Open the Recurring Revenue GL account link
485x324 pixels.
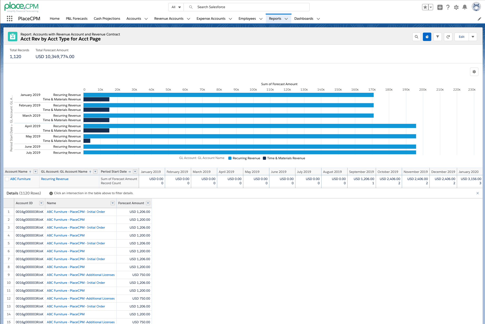[55, 179]
